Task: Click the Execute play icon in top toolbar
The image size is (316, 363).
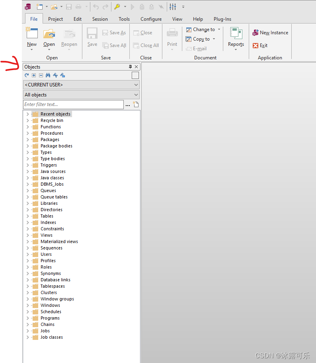Action: point(133,7)
